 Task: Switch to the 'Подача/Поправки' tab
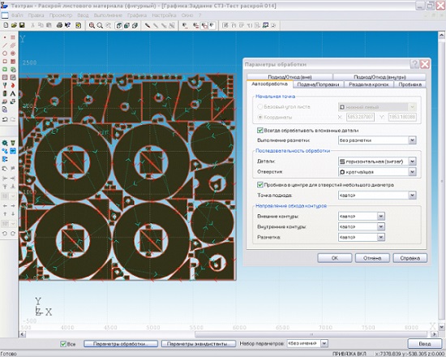[x=318, y=84]
